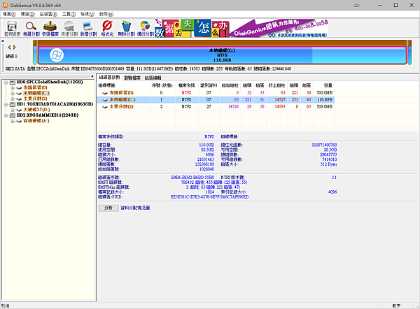420x309 pixels.
Task: Click the Quick Partition (快速分割) icon
Action: 69,28
